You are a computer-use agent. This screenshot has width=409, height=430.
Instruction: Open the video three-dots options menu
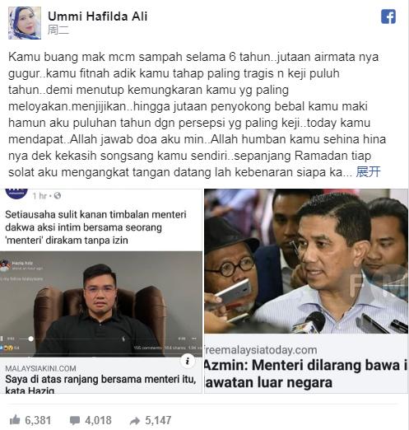point(193,339)
